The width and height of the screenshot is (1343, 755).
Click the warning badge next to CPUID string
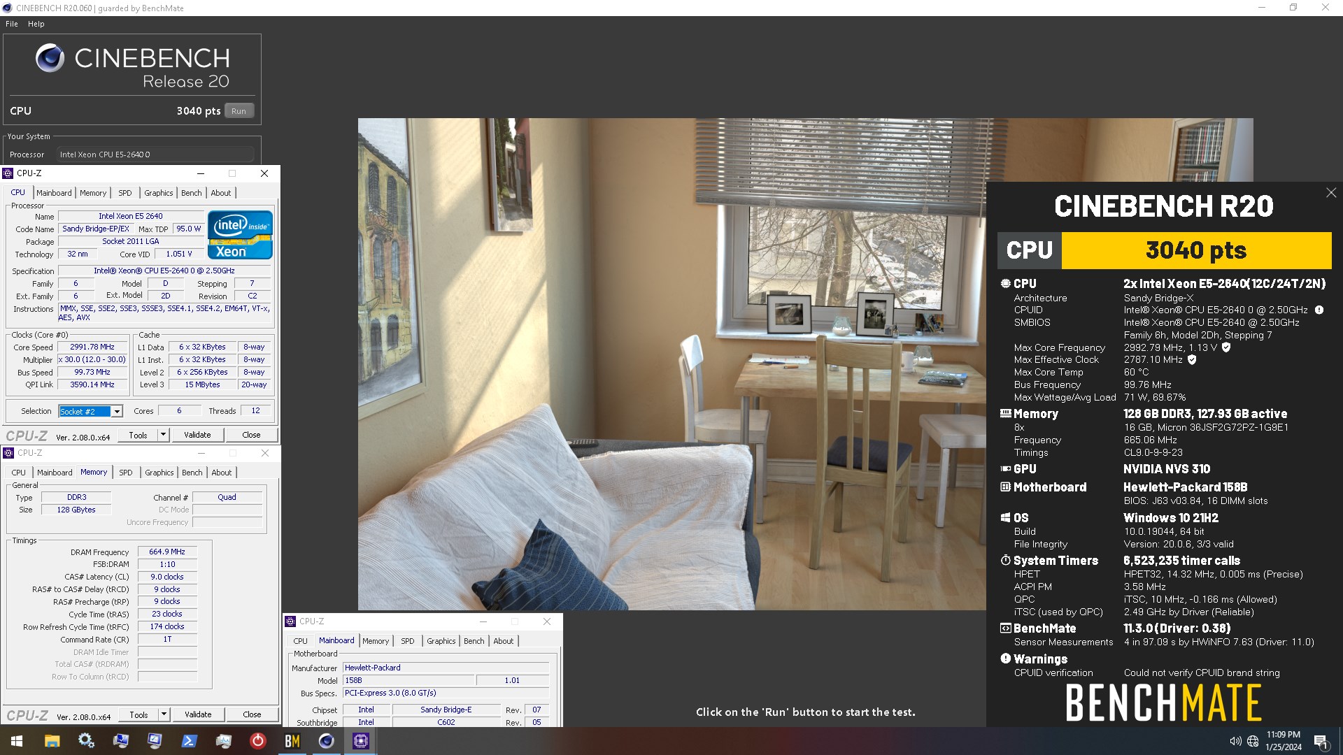click(x=1319, y=310)
